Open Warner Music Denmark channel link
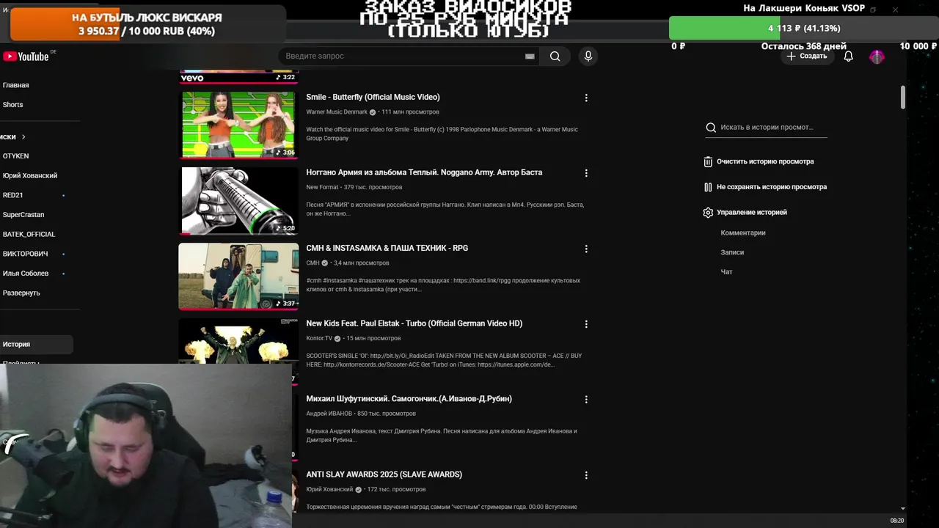Image resolution: width=939 pixels, height=528 pixels. 337,112
